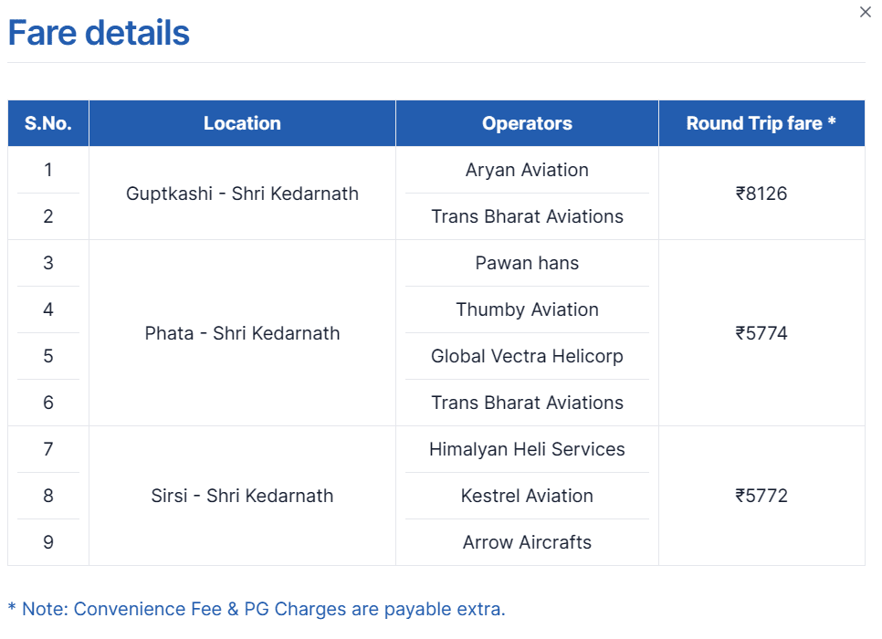Click the Round Trip fare column header
This screenshot has height=639, width=882.
point(761,122)
